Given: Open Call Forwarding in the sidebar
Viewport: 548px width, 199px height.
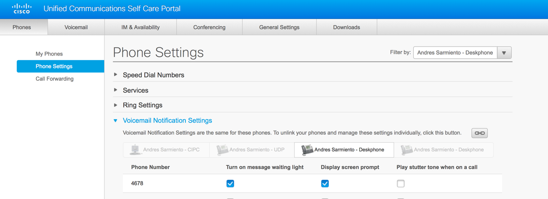Looking at the screenshot, I should (x=54, y=79).
